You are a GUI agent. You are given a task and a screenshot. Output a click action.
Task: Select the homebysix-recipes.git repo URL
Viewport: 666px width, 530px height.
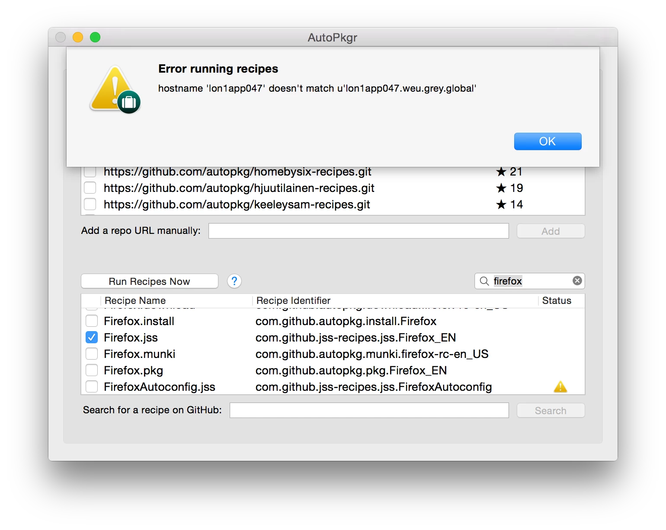pyautogui.click(x=237, y=172)
